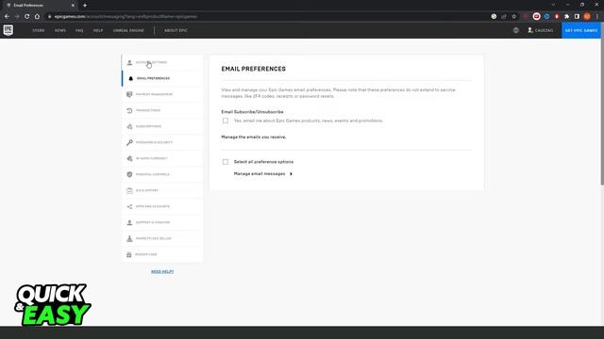Click the language globe icon
The height and width of the screenshot is (339, 604).
pyautogui.click(x=516, y=30)
